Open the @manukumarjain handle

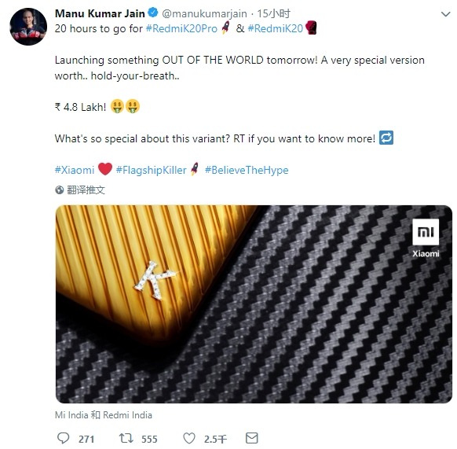pyautogui.click(x=204, y=13)
